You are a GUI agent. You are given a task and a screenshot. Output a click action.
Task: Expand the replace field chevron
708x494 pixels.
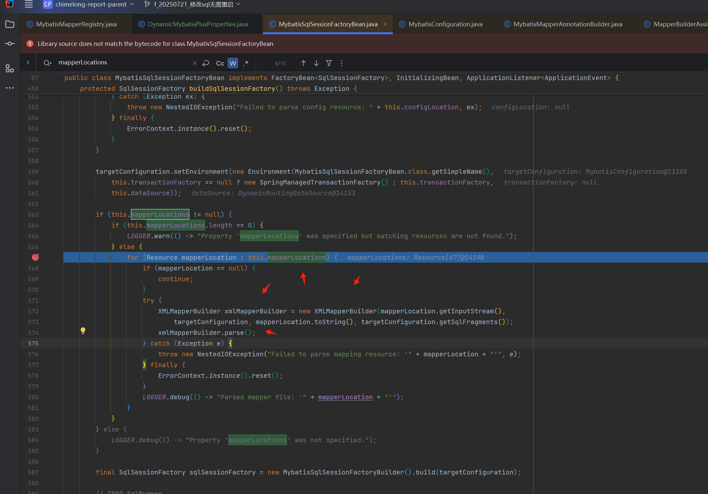tap(28, 62)
